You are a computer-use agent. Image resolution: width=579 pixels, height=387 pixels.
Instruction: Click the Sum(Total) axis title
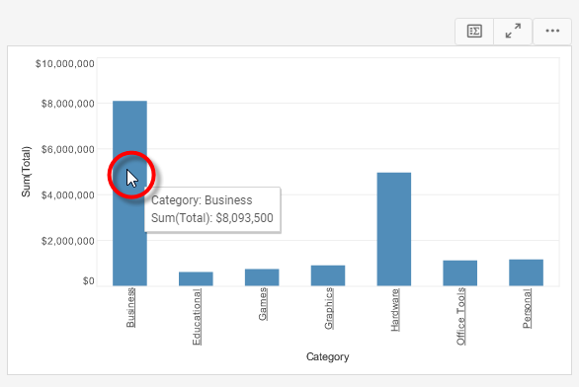pos(26,172)
